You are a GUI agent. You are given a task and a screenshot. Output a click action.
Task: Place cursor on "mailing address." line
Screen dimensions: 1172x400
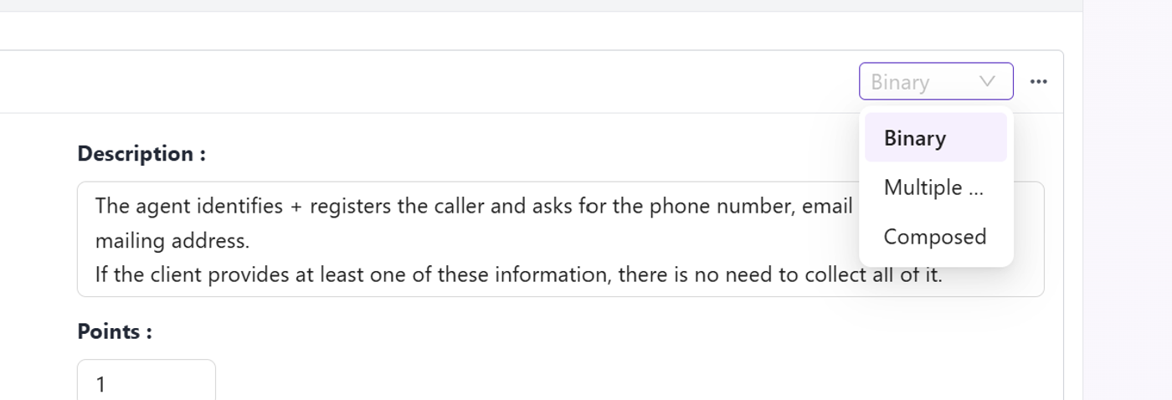click(x=172, y=241)
